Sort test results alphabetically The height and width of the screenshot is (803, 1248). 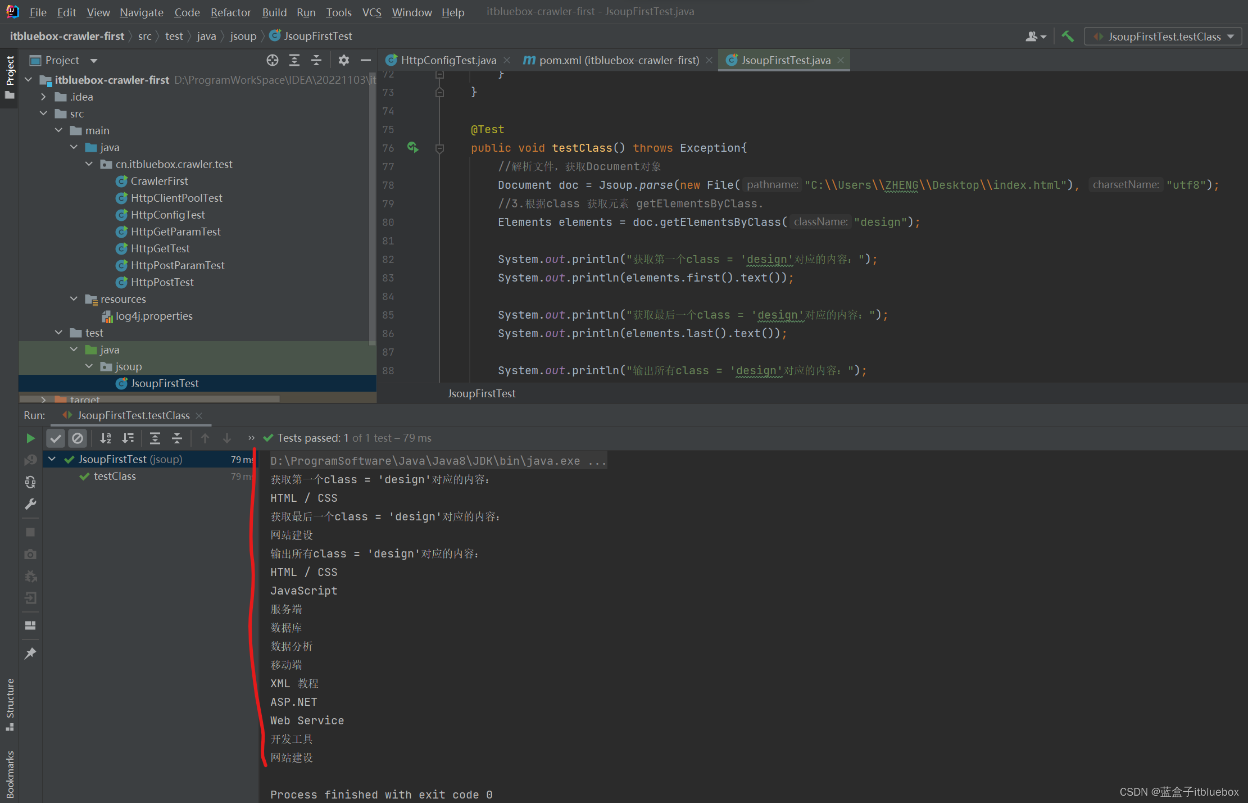point(106,438)
